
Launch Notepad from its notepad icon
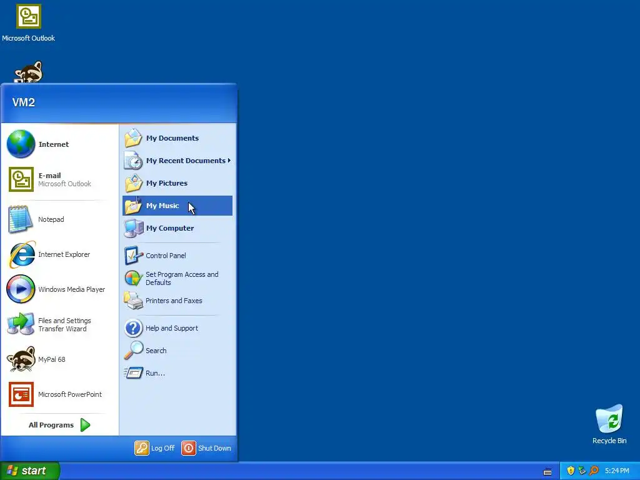[19, 219]
